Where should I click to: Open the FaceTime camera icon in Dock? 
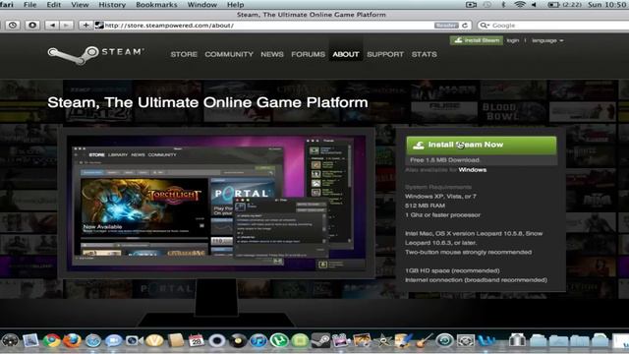tap(134, 341)
